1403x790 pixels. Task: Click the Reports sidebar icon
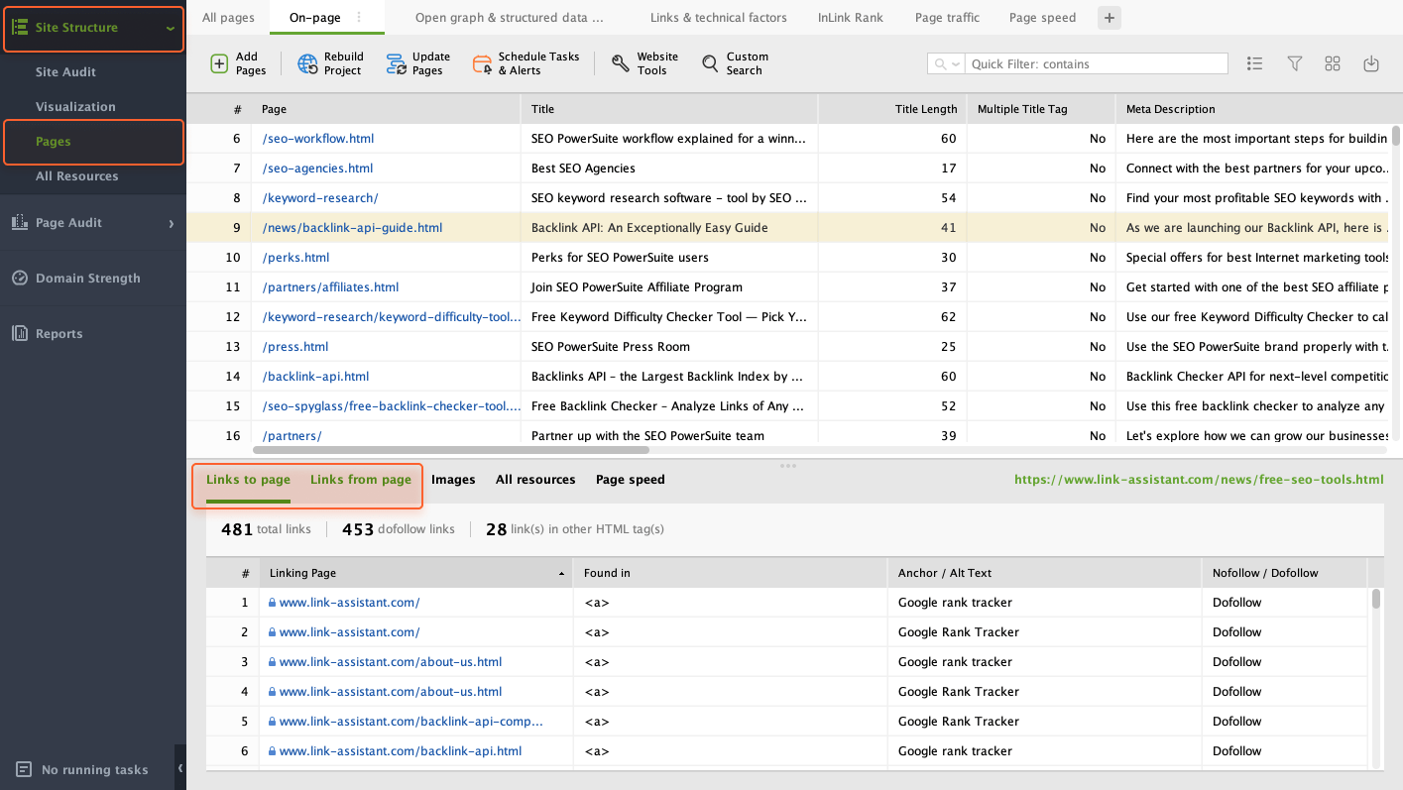point(20,333)
